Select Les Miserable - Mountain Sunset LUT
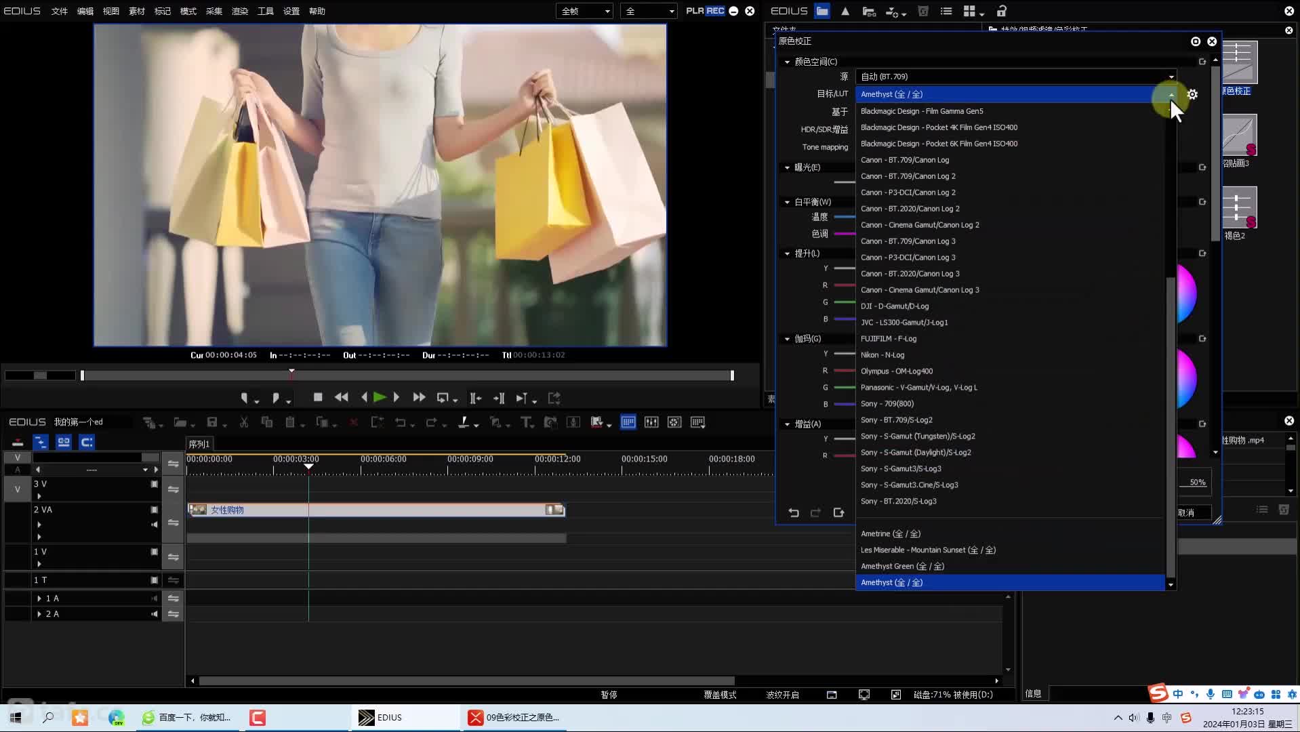 [1010, 550]
